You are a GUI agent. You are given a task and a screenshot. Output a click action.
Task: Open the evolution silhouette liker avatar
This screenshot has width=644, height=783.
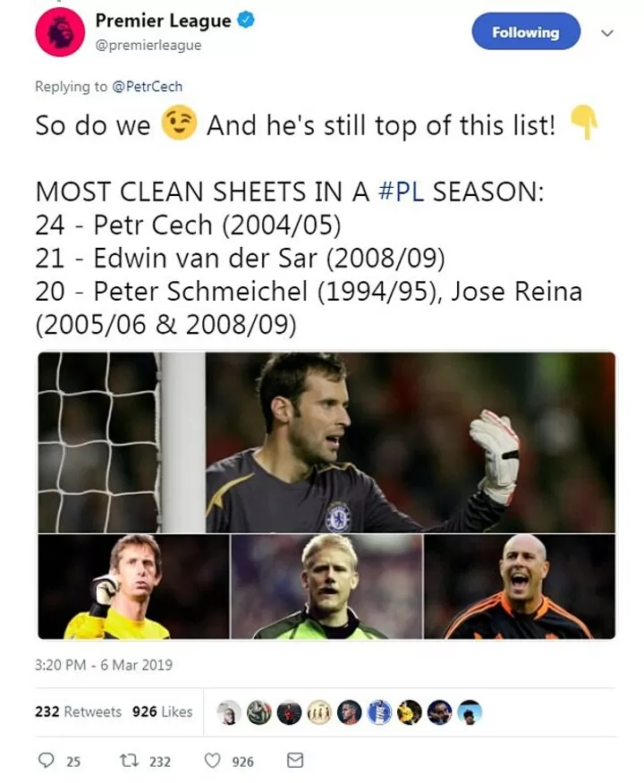pyautogui.click(x=319, y=712)
